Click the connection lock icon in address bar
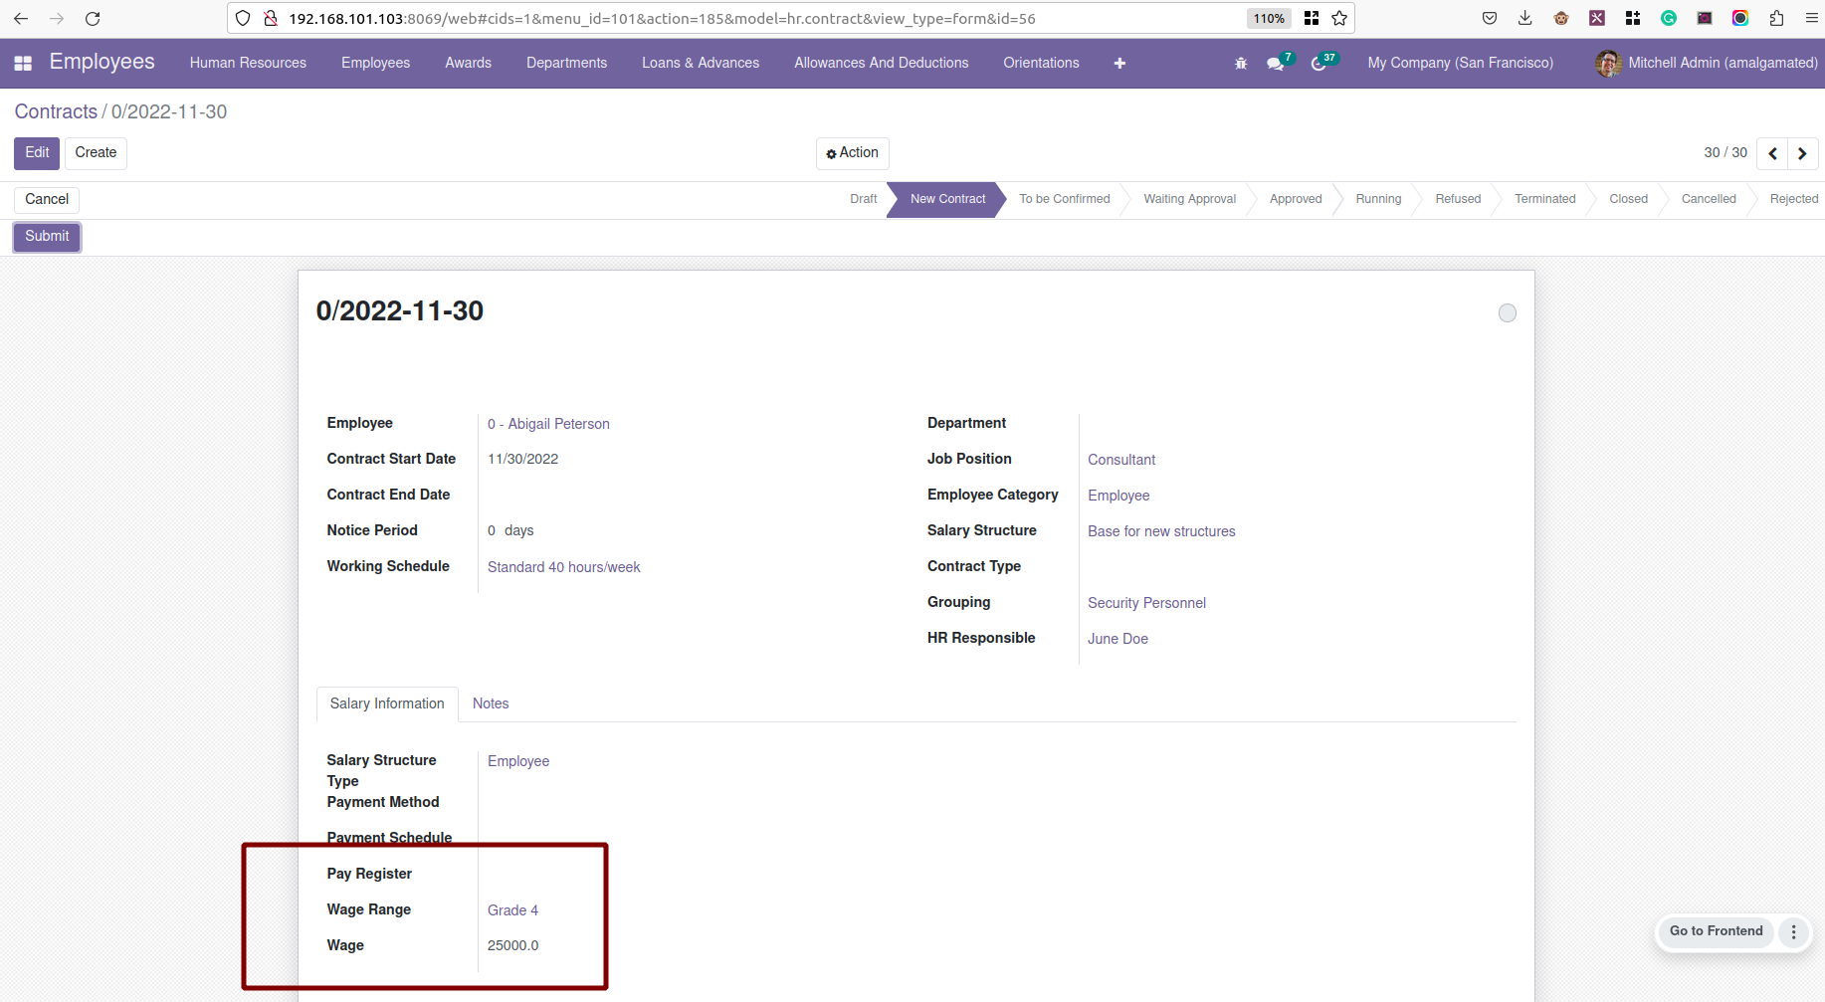The image size is (1825, 1002). (x=270, y=18)
